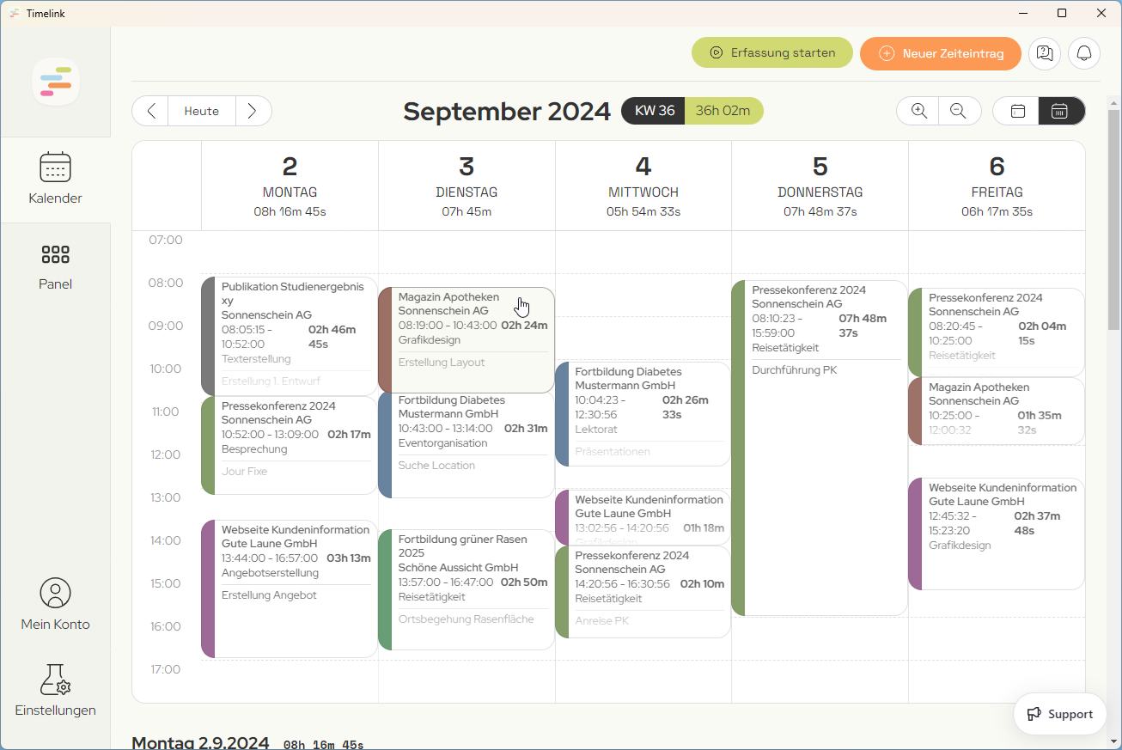The width and height of the screenshot is (1122, 750).
Task: Open Thursday Pressekonferenz Durchführung PK entry
Action: click(x=820, y=448)
